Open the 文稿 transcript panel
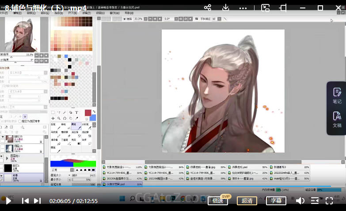Image resolution: width=346 pixels, height=211 pixels. click(x=337, y=119)
